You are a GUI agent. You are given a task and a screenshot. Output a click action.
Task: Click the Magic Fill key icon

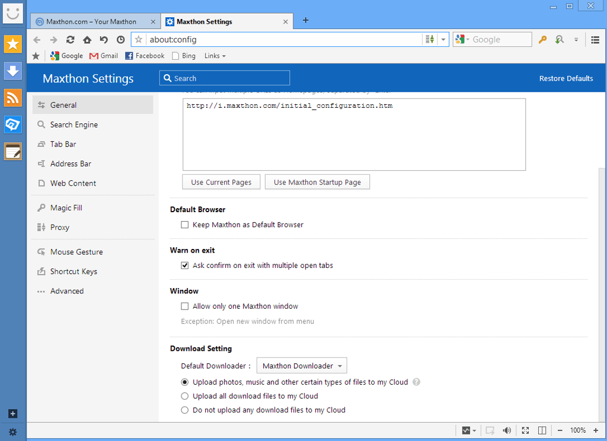point(543,40)
